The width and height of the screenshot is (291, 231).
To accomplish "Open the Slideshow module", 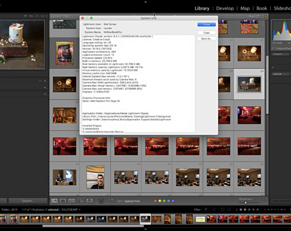I will pyautogui.click(x=282, y=8).
